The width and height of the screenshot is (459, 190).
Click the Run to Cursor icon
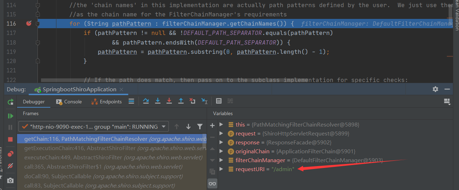coord(204,101)
